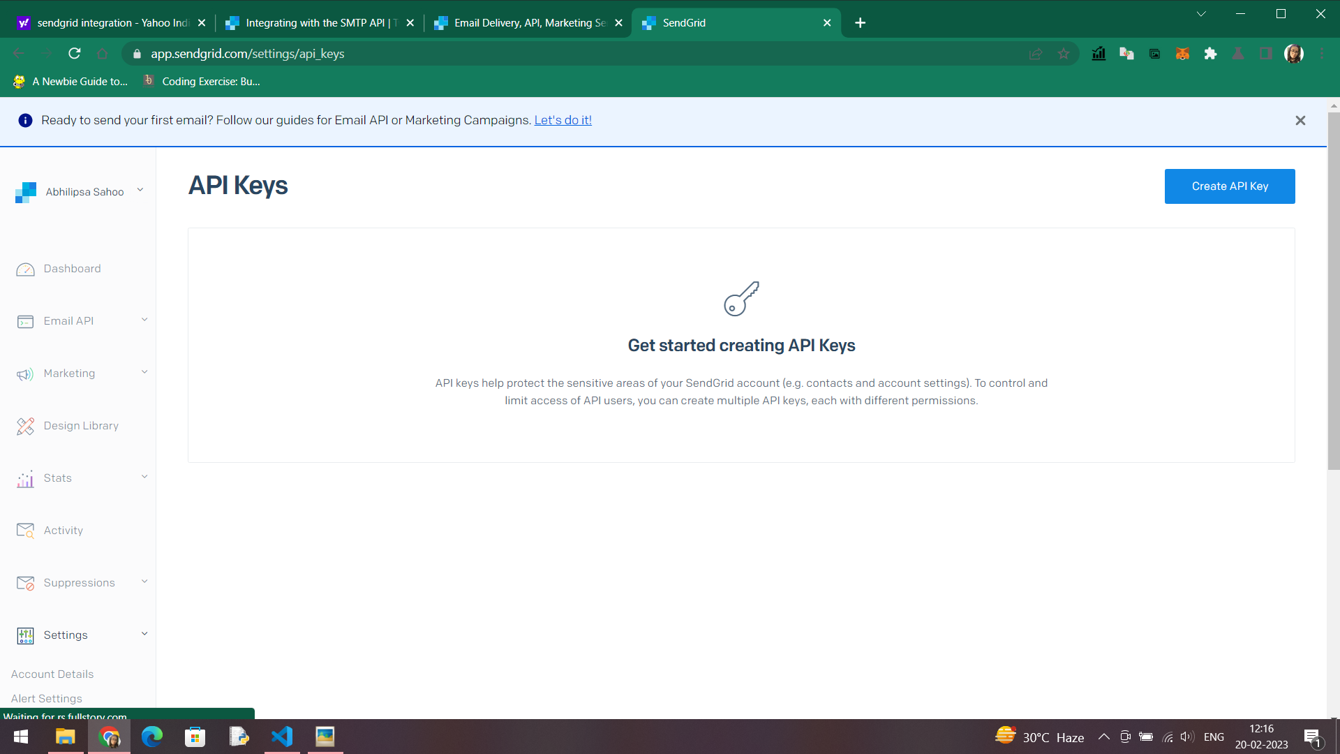Click the Marketing icon in sidebar
Viewport: 1340px width, 754px height.
pos(25,374)
